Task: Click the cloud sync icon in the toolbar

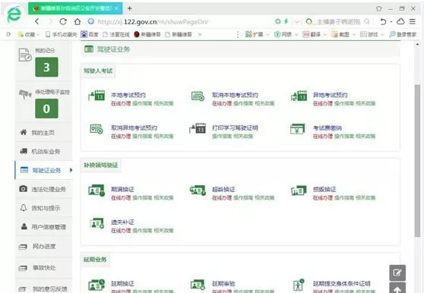Action: coord(400,21)
